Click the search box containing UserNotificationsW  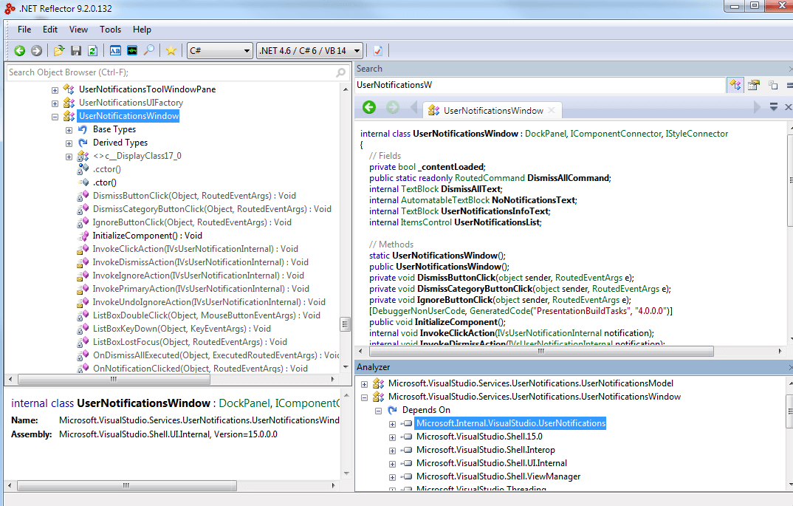[x=540, y=85]
